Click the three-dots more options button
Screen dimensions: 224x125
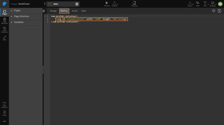pos(4,121)
